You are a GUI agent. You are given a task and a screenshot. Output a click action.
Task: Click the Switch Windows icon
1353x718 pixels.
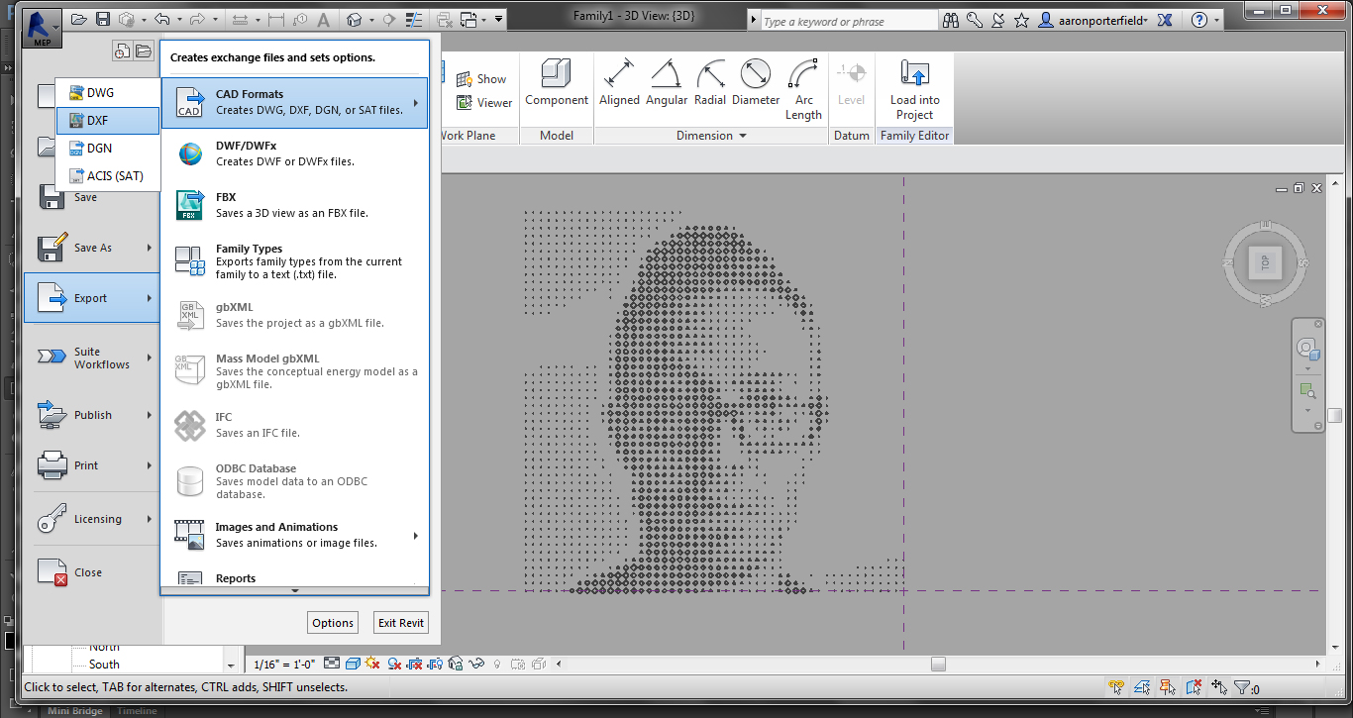click(470, 20)
